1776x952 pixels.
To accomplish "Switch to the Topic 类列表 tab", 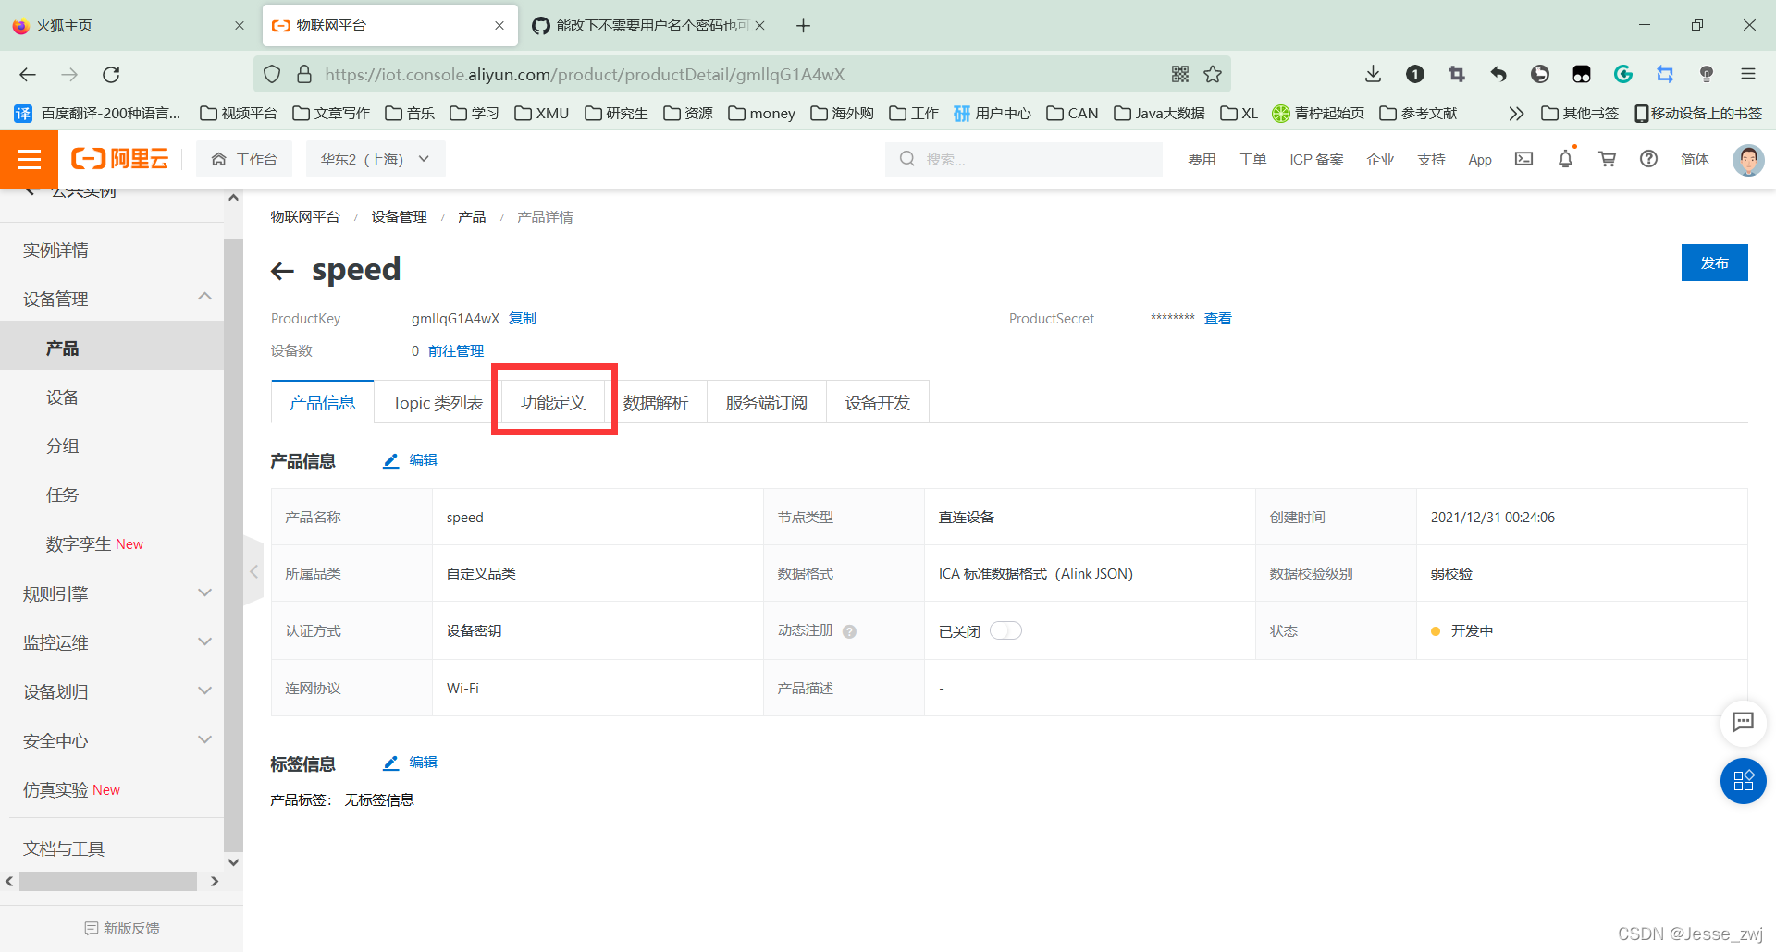I will 437,401.
